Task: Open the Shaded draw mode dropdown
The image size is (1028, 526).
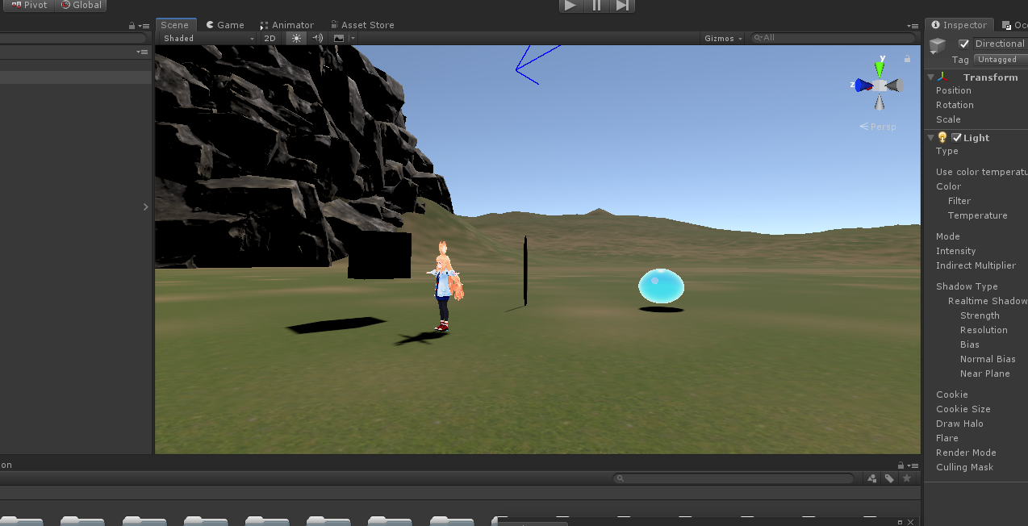Action: (x=207, y=38)
